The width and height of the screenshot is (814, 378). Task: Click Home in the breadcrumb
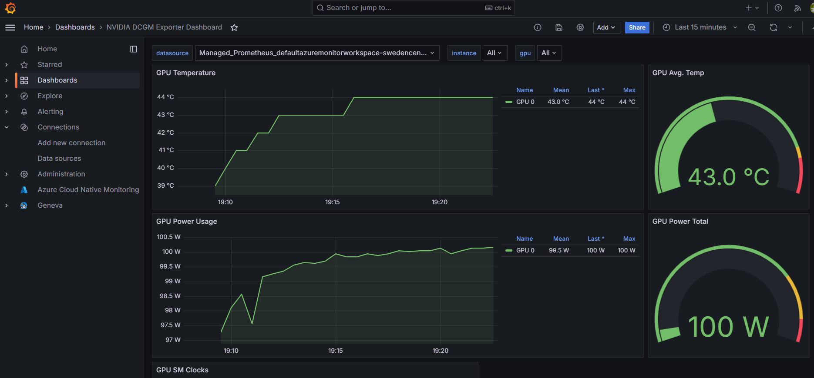[34, 27]
